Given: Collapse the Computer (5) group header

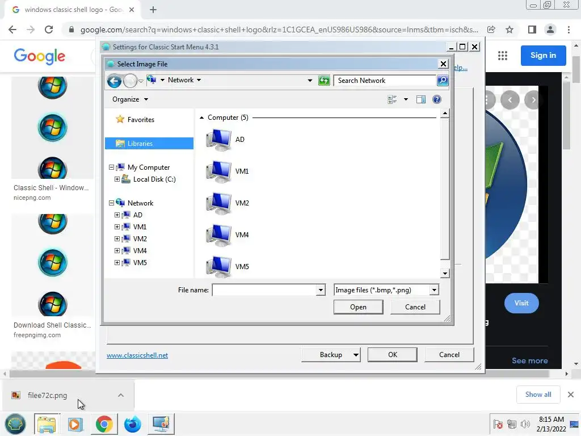Looking at the screenshot, I should (x=201, y=118).
